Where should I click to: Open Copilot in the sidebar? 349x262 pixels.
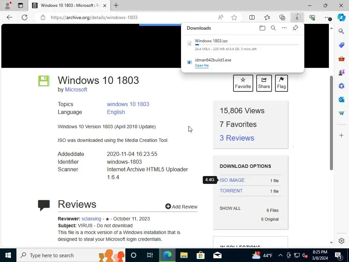(x=341, y=17)
